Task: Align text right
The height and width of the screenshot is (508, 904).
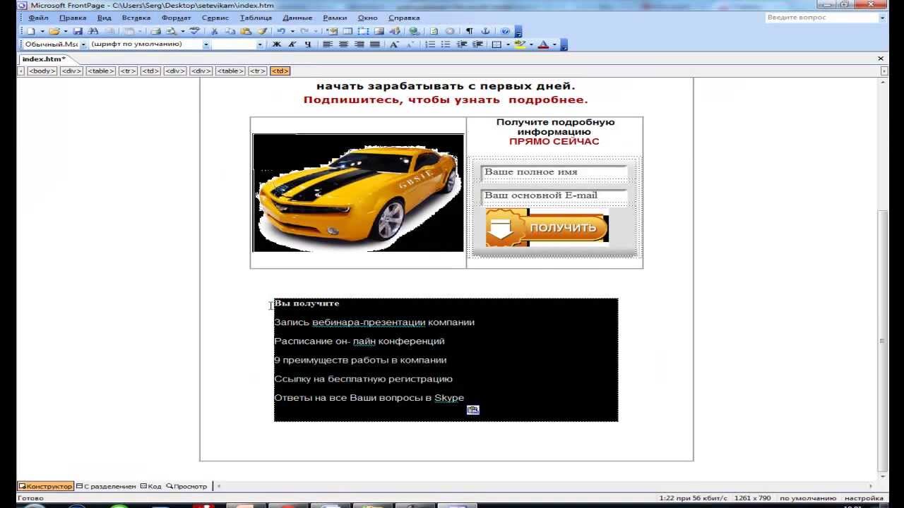Action: tap(359, 44)
